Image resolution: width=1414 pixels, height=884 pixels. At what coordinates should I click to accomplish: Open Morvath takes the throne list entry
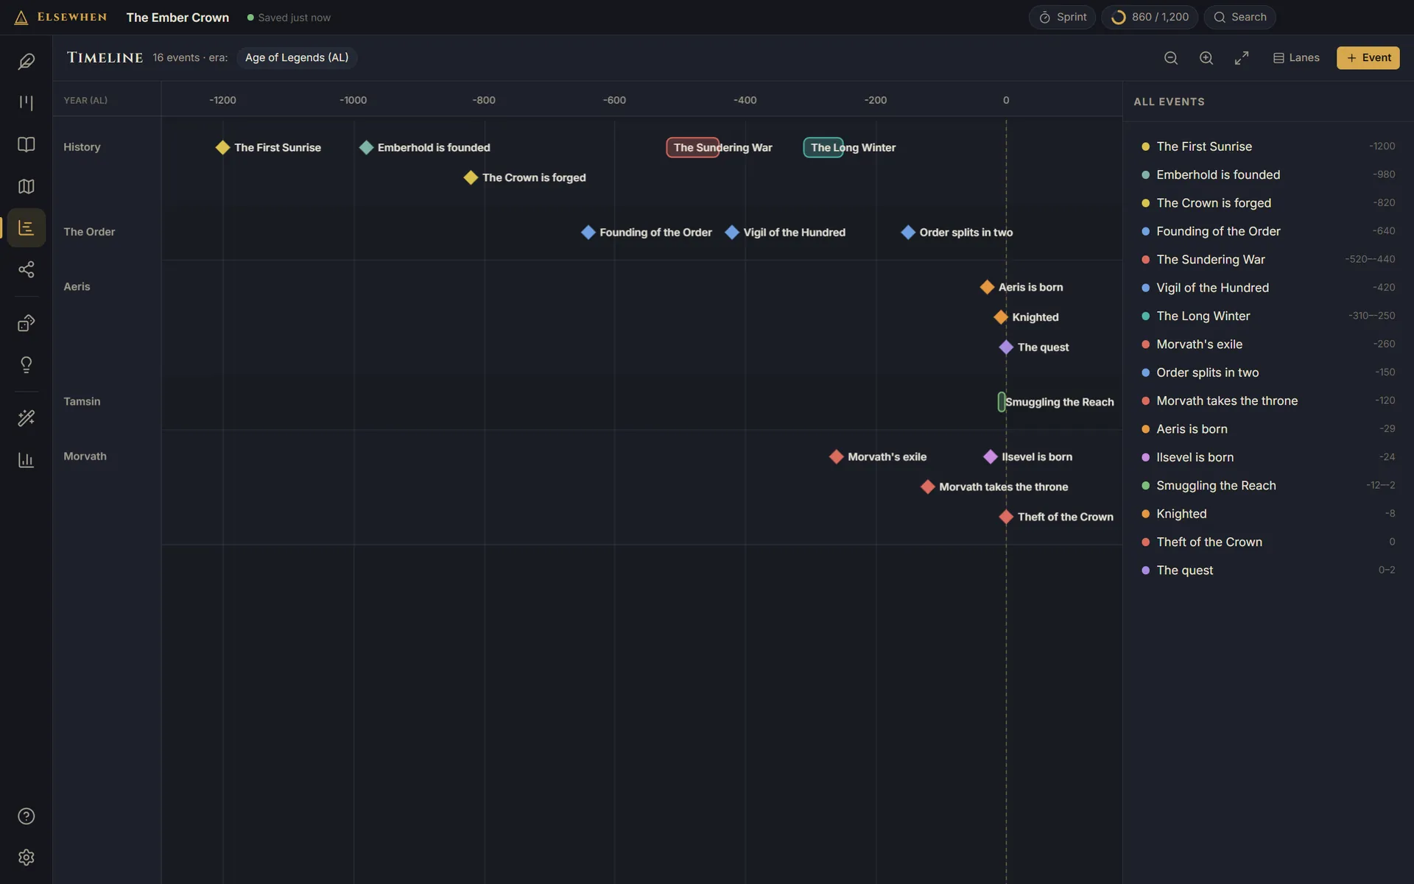pyautogui.click(x=1267, y=401)
